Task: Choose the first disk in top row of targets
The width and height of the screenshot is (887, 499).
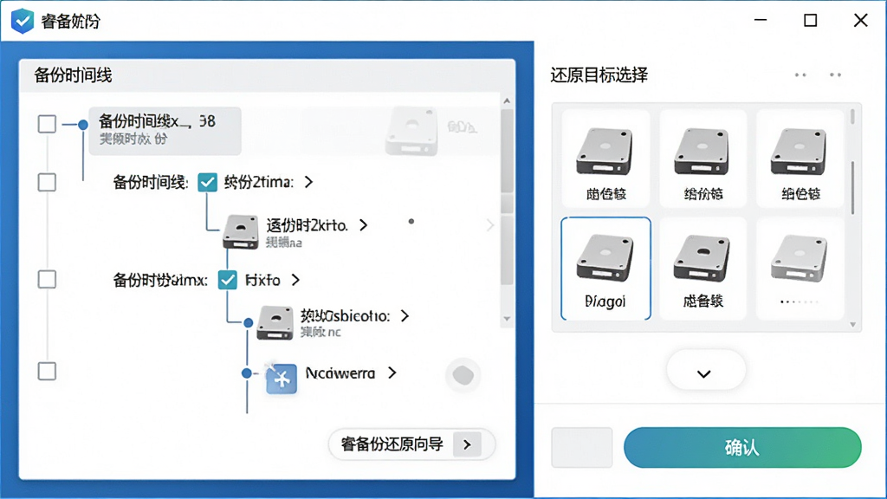Action: point(605,159)
